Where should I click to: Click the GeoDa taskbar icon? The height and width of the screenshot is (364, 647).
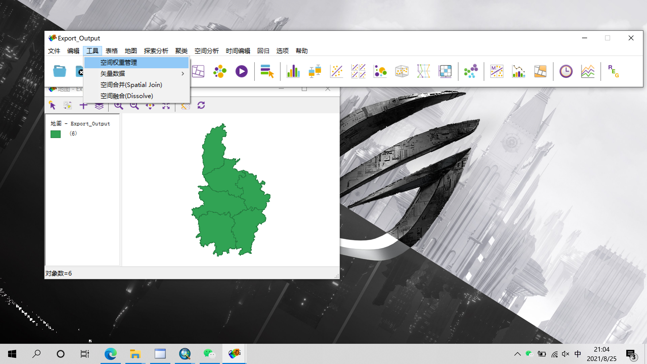[x=235, y=354]
